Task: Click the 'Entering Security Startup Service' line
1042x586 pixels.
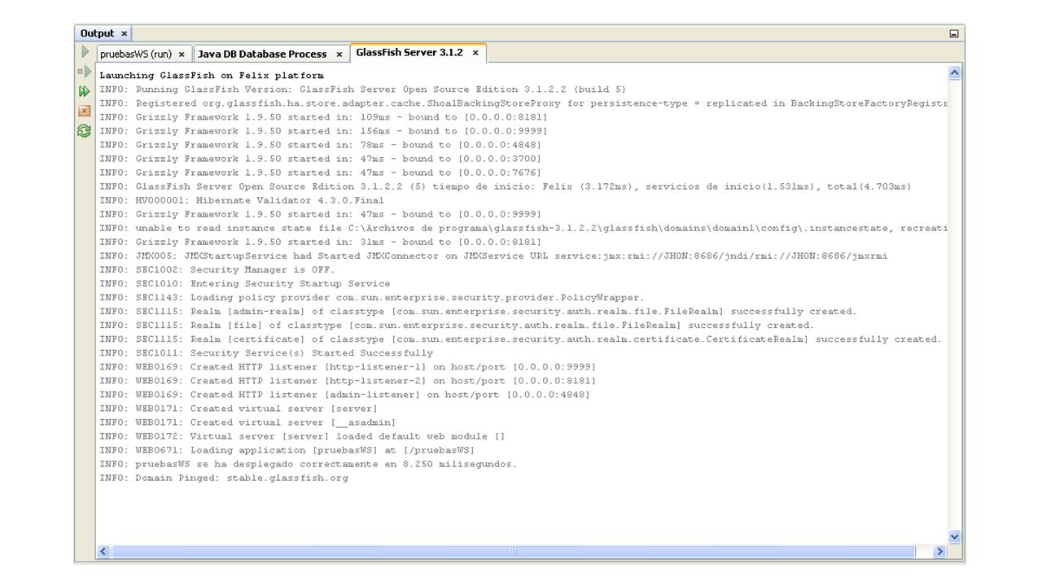Action: pos(245,283)
